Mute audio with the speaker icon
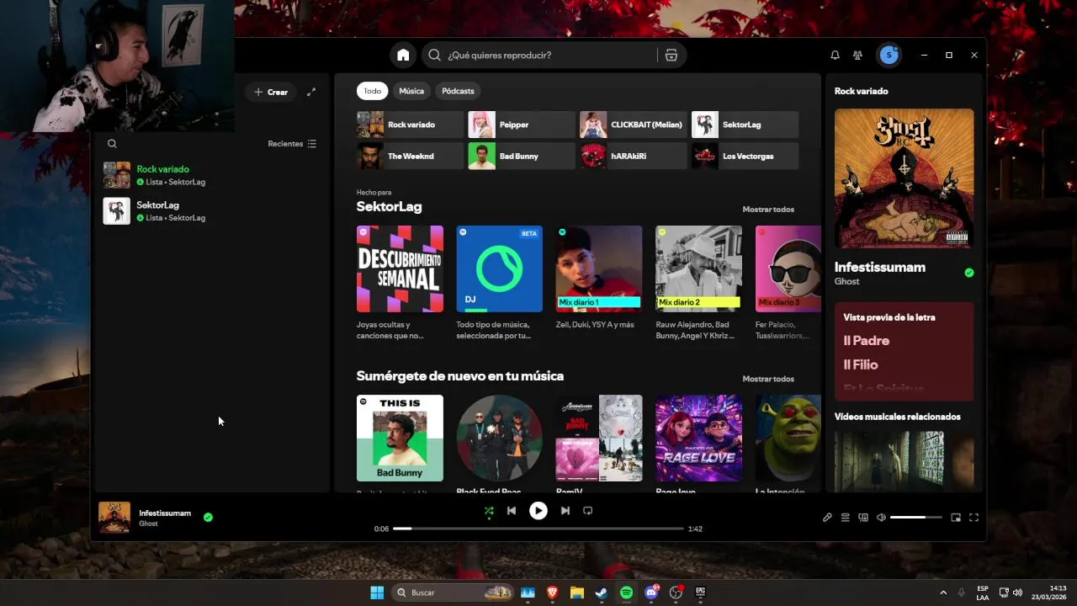Image resolution: width=1077 pixels, height=606 pixels. (x=881, y=518)
